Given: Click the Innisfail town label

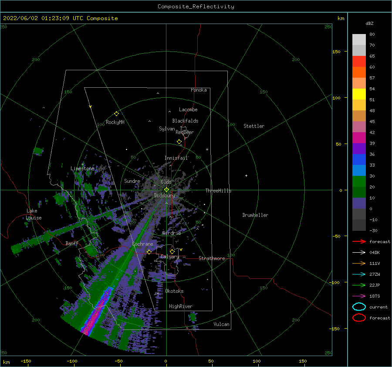Looking at the screenshot, I should 176,158.
